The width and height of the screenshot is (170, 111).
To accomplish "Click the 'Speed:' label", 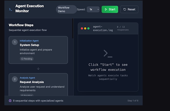I will [x=81, y=9].
